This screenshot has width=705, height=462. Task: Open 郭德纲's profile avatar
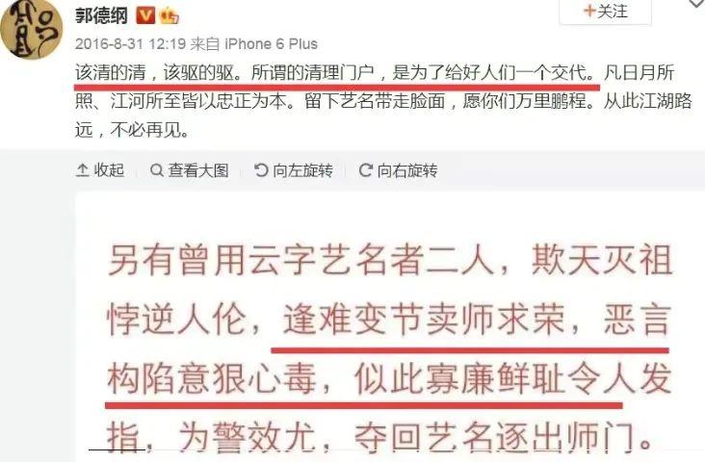[x=32, y=30]
